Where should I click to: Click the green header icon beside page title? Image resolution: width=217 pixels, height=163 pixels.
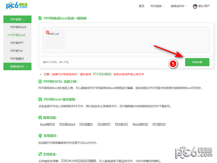point(40,18)
